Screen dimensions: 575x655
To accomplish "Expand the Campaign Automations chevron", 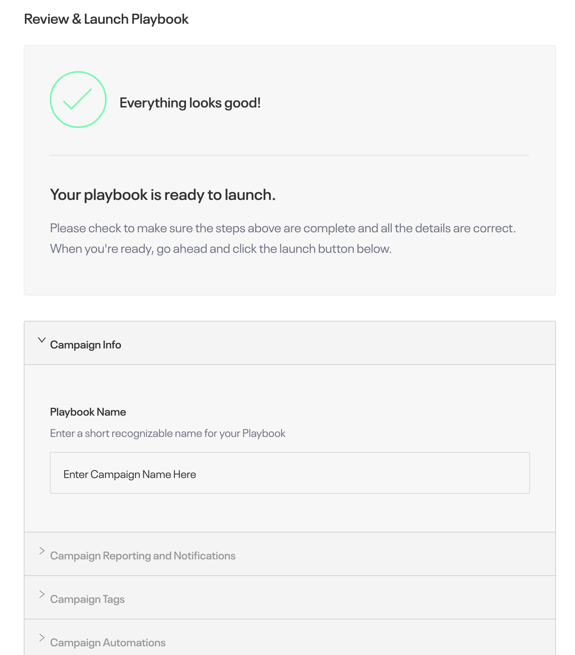I will click(42, 638).
